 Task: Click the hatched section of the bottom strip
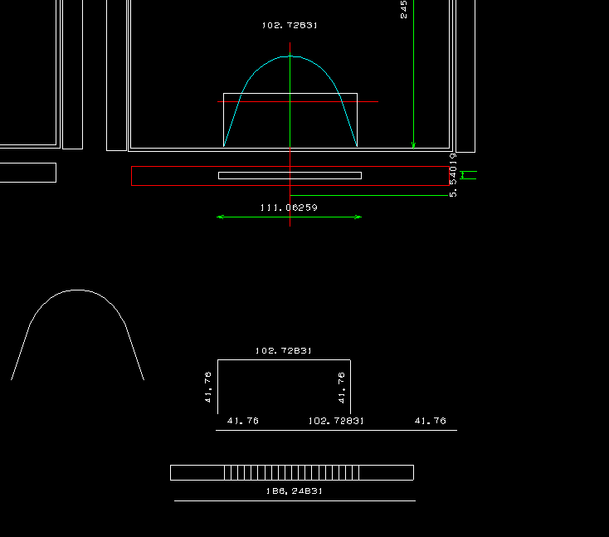291,472
